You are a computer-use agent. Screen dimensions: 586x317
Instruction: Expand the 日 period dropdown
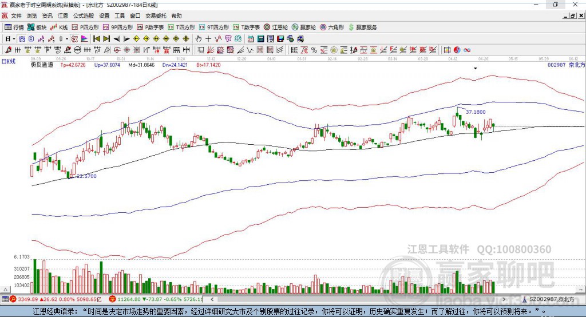[x=14, y=39]
